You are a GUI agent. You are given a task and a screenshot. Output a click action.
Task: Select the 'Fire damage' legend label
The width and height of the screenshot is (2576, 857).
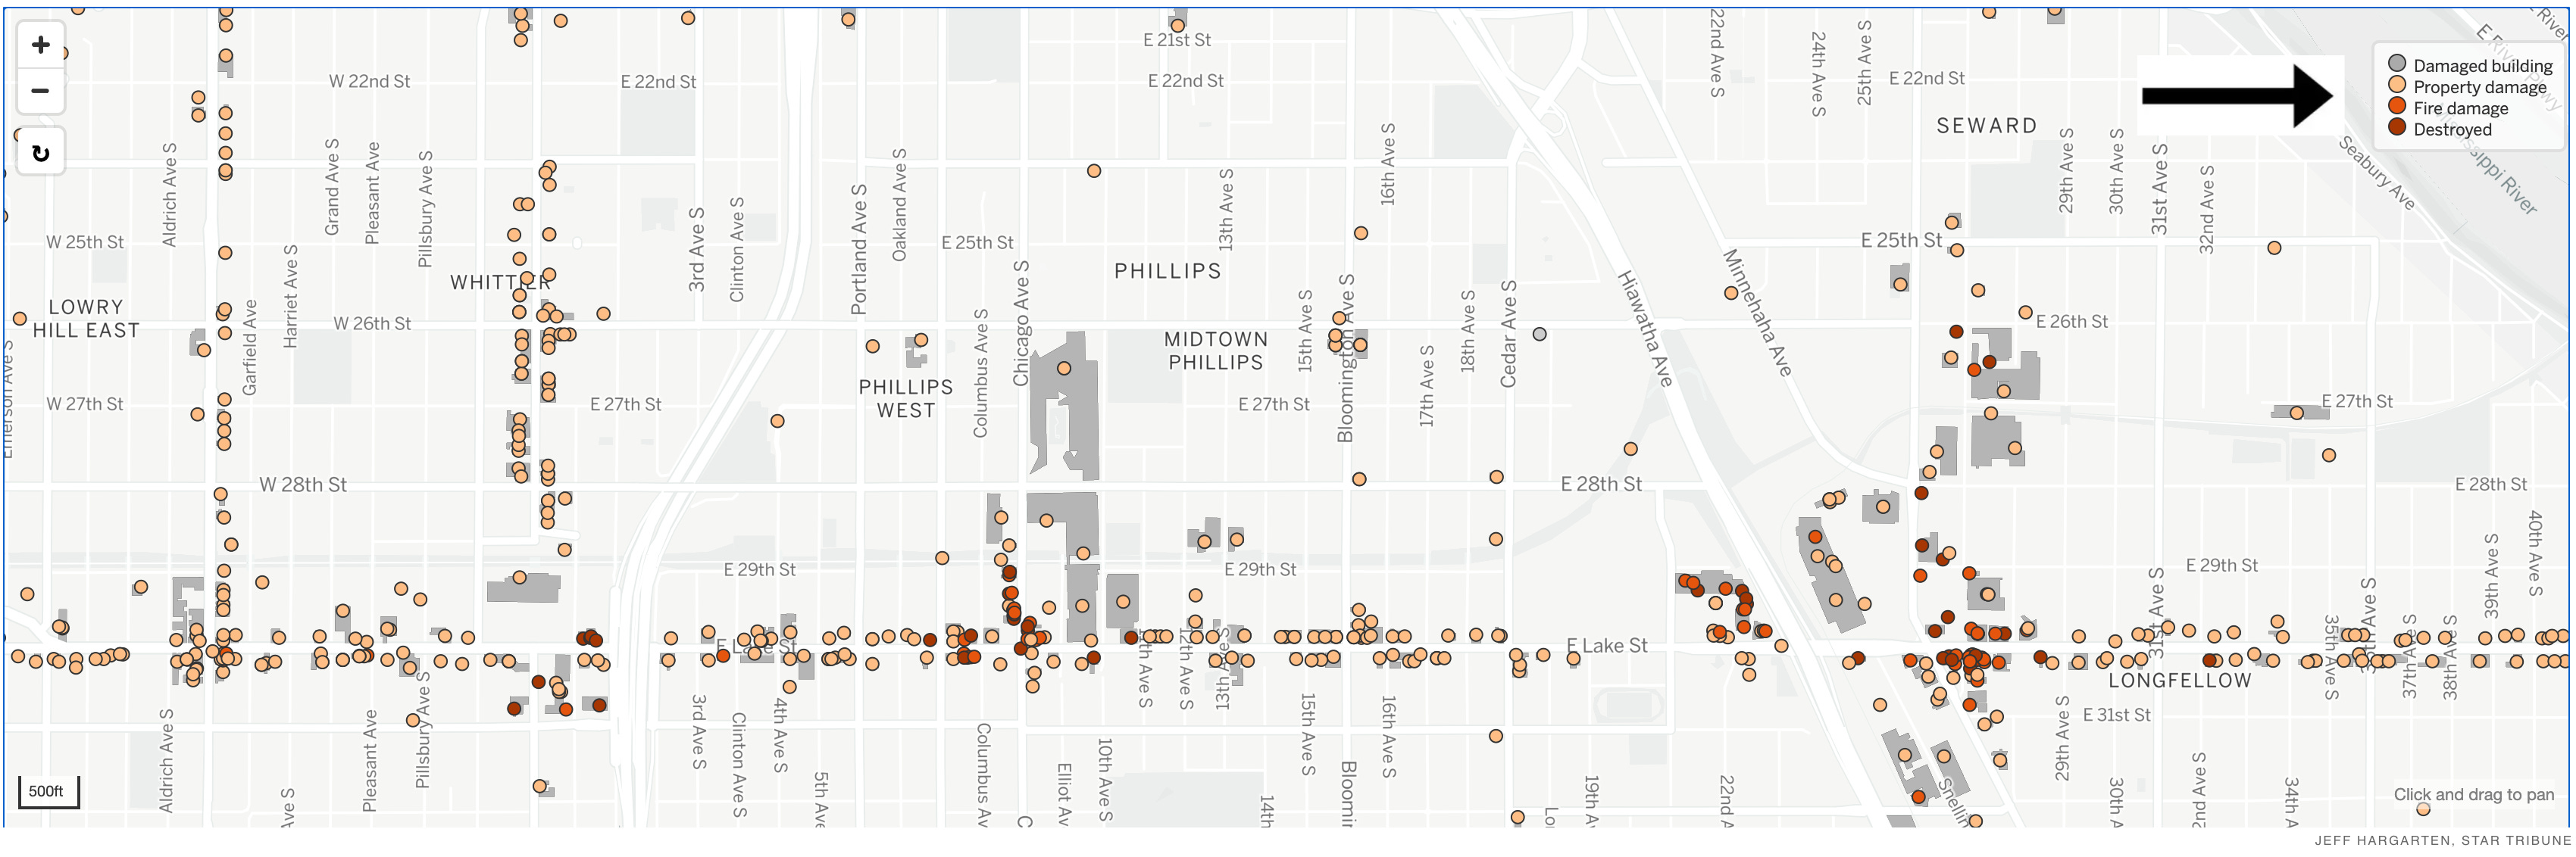click(x=2460, y=108)
